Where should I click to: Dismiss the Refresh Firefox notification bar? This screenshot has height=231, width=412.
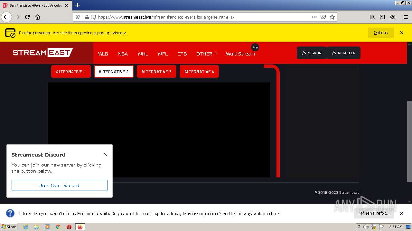pyautogui.click(x=402, y=213)
